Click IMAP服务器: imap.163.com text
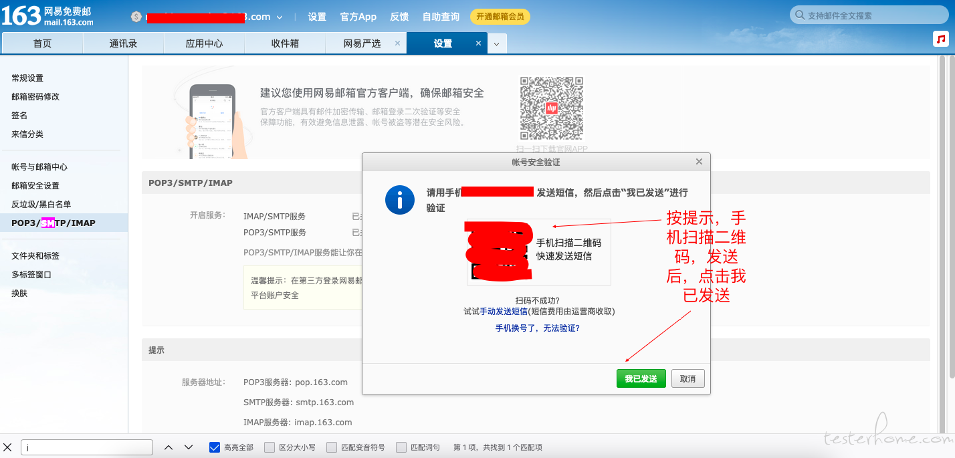The width and height of the screenshot is (955, 458). (x=298, y=423)
